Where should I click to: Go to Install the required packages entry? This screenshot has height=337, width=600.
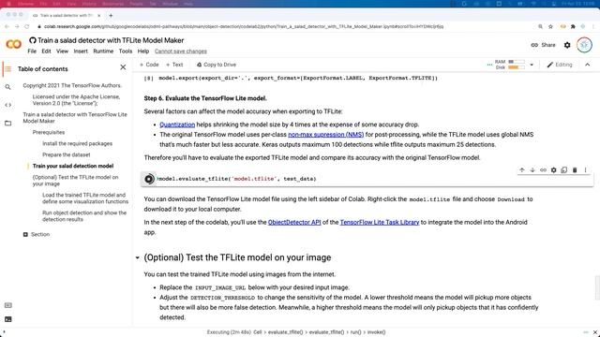[x=77, y=143]
